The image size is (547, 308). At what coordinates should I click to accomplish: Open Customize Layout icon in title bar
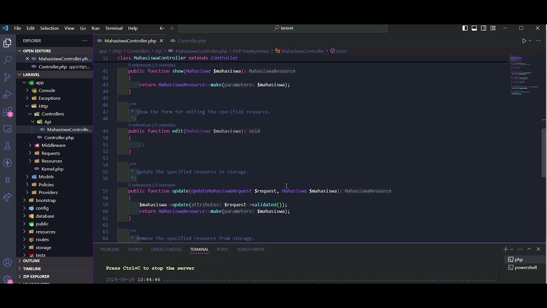pyautogui.click(x=493, y=28)
